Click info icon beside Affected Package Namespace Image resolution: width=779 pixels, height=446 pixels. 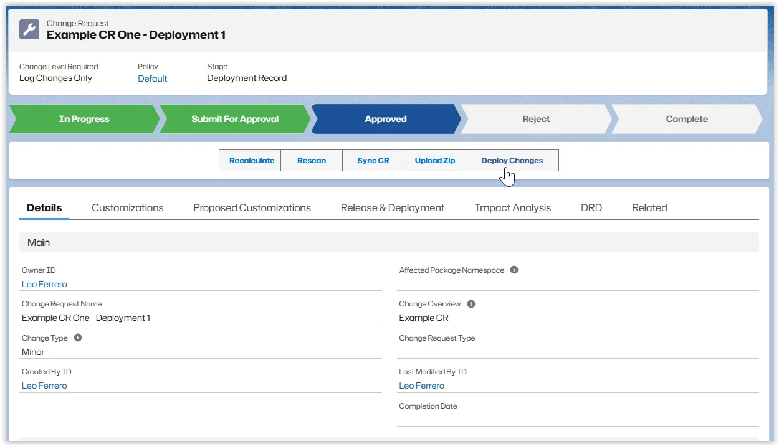514,270
